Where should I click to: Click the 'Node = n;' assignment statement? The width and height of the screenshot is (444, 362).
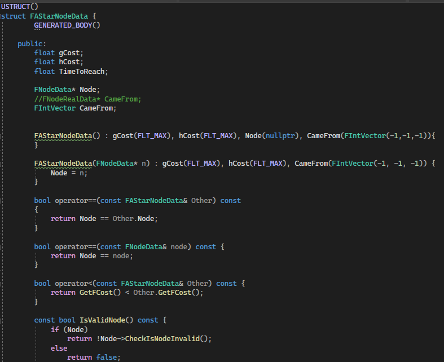tap(67, 173)
